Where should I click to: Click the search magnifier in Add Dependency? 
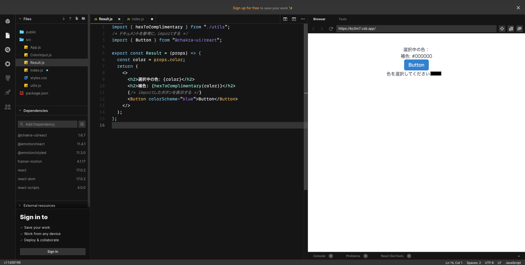click(22, 124)
